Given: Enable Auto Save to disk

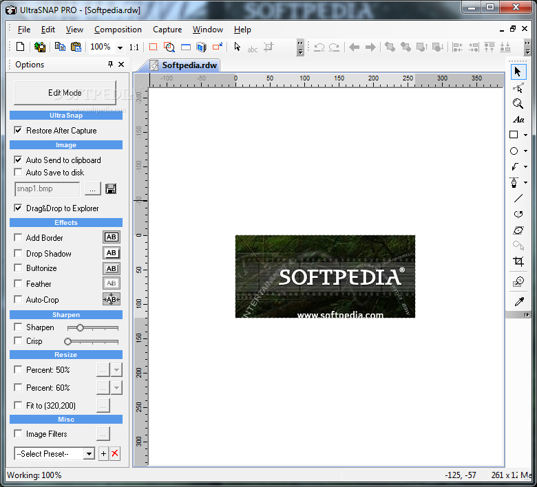Looking at the screenshot, I should [x=18, y=172].
